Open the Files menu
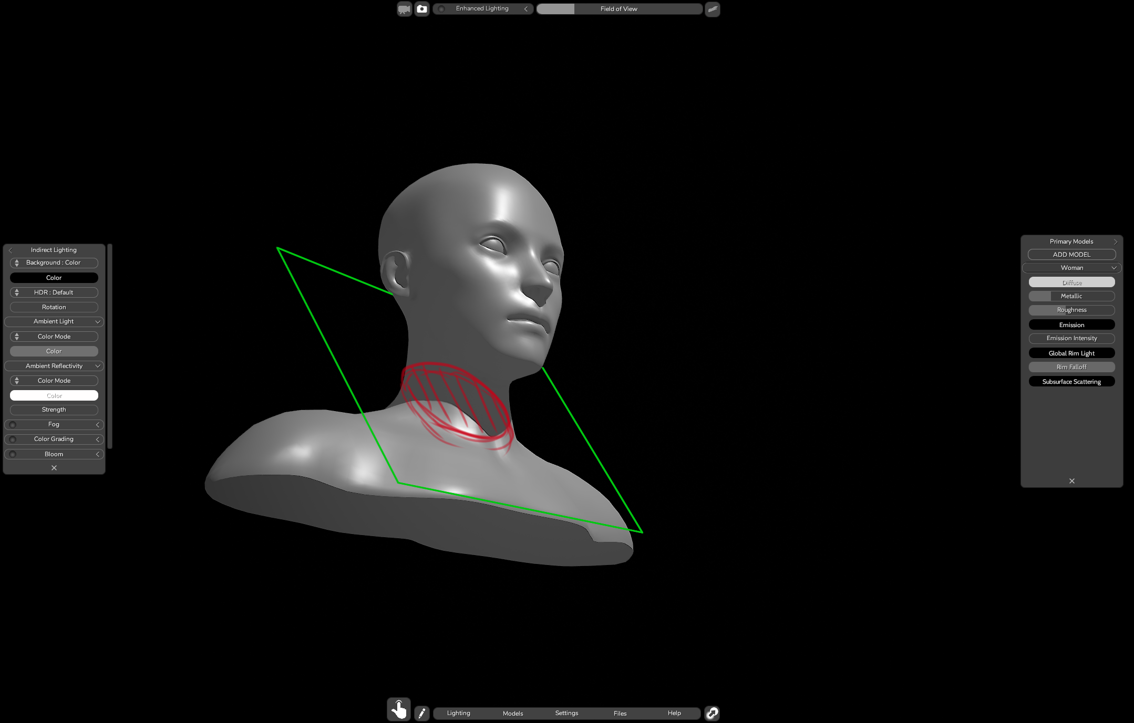This screenshot has width=1134, height=723. (x=620, y=713)
